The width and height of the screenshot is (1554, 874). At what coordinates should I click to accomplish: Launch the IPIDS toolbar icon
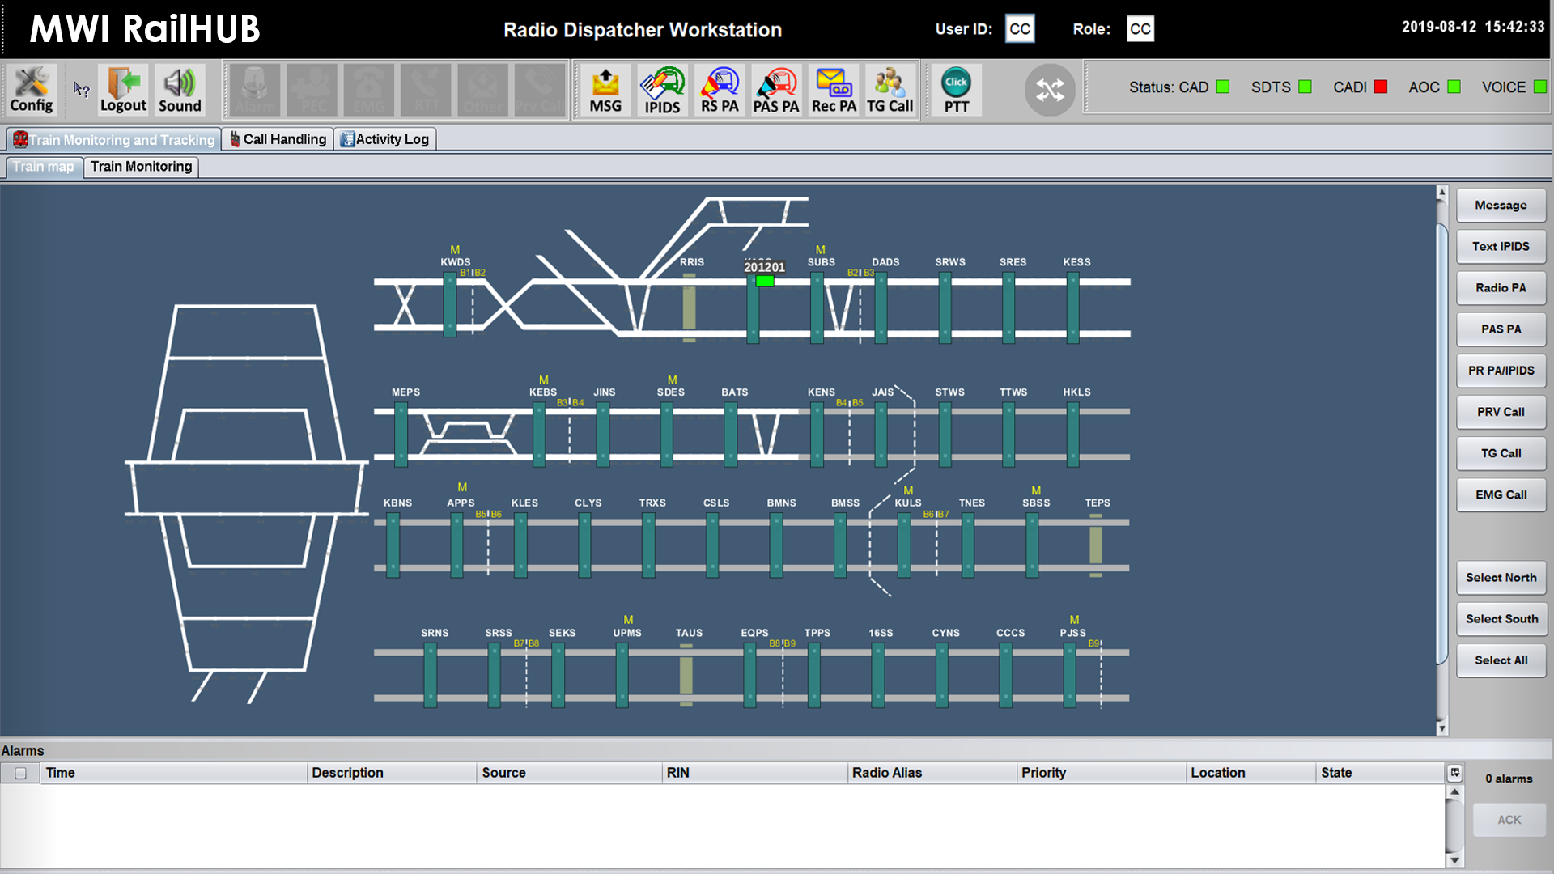(662, 90)
